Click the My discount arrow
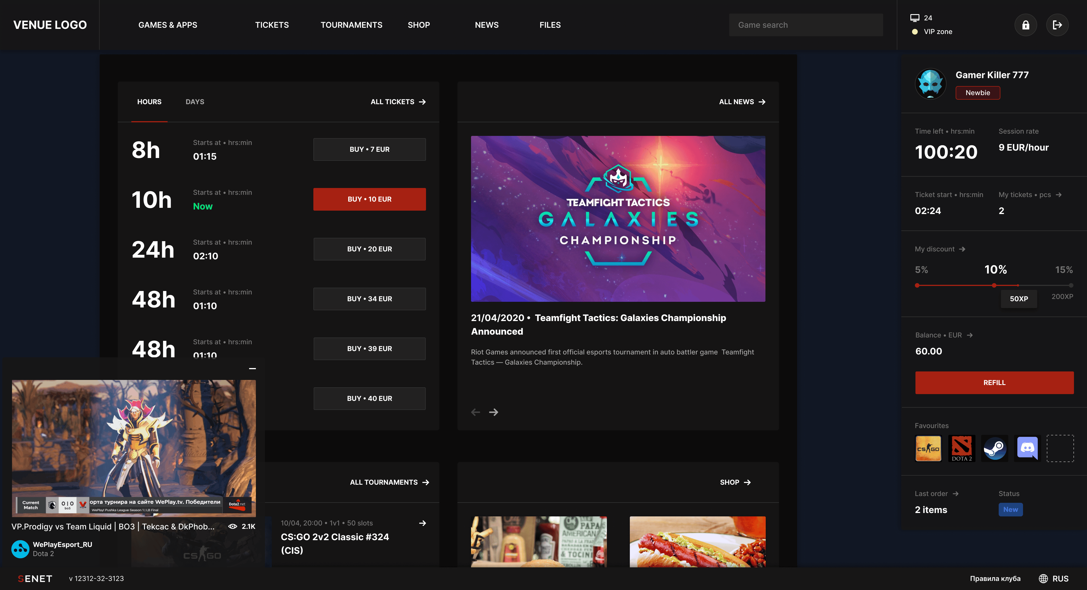The image size is (1087, 590). click(962, 249)
